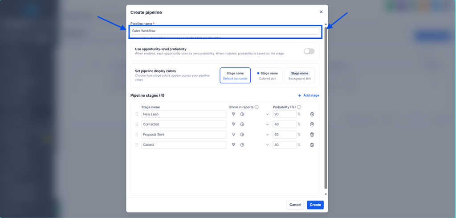Toggle pie chart icon for New Lead

pos(242,114)
